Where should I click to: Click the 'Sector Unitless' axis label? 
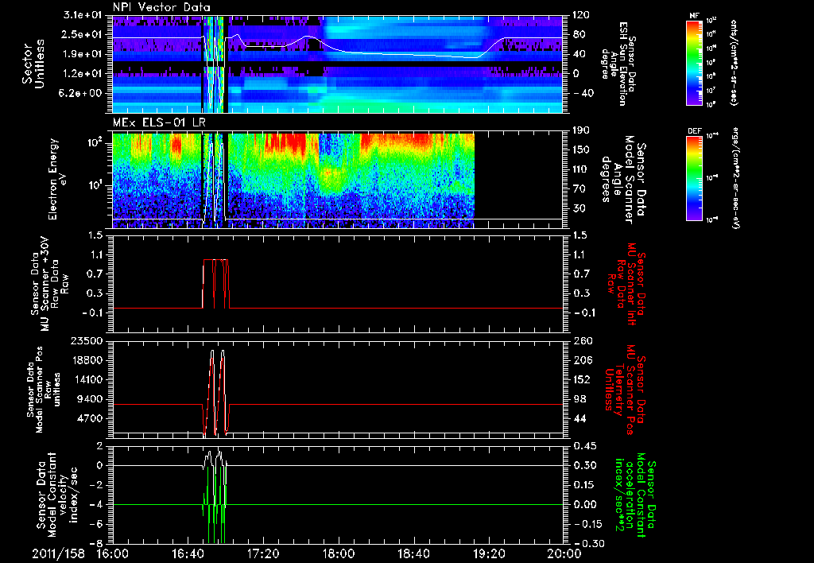tap(33, 64)
